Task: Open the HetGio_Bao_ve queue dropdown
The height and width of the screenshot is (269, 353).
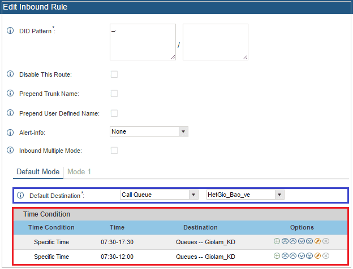Action: click(245, 195)
